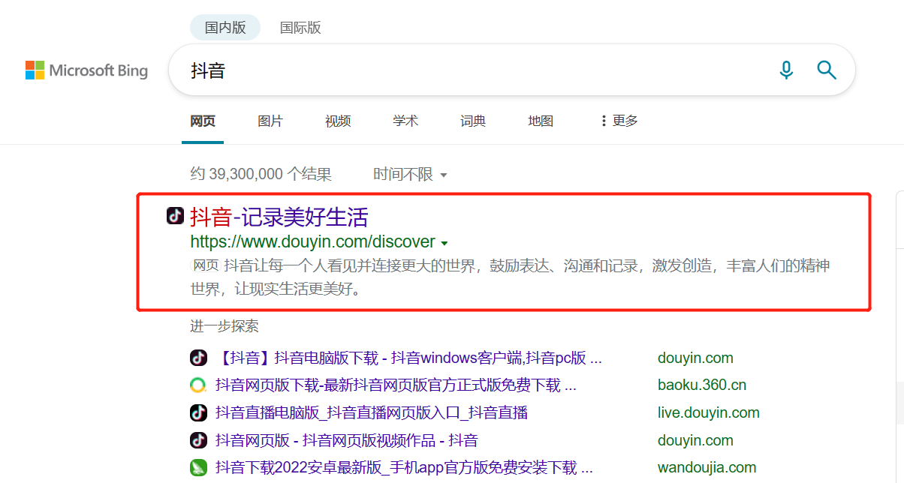Select the 学术 search tab

click(x=405, y=121)
